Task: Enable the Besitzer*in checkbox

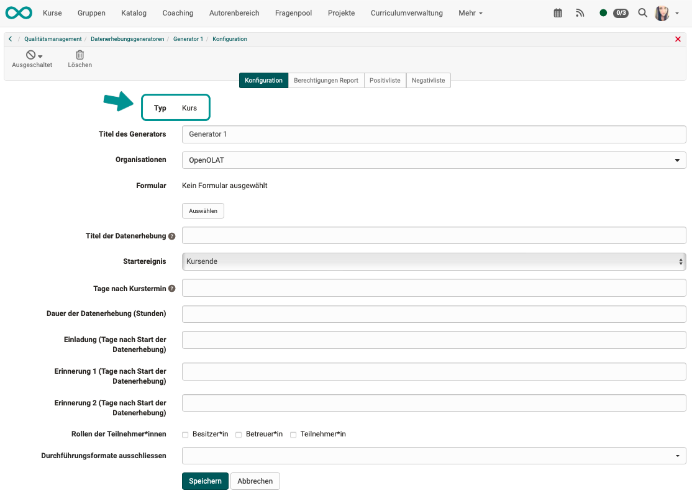Action: pos(184,434)
